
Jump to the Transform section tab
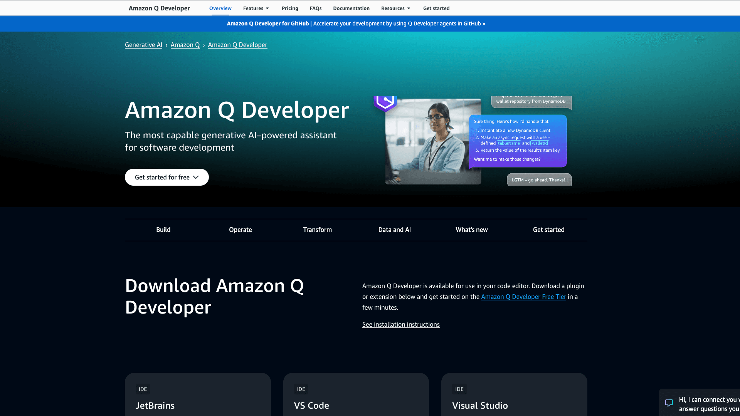click(317, 230)
